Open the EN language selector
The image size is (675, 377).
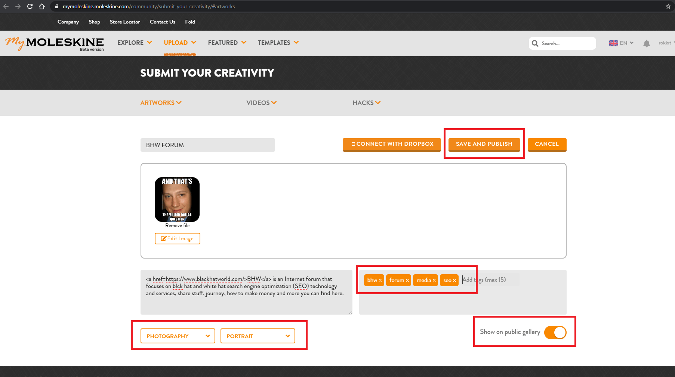click(621, 43)
